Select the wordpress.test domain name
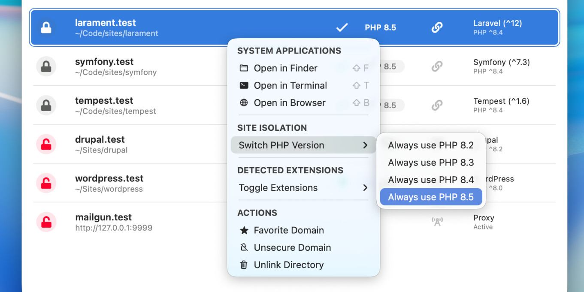584x292 pixels. (x=109, y=178)
